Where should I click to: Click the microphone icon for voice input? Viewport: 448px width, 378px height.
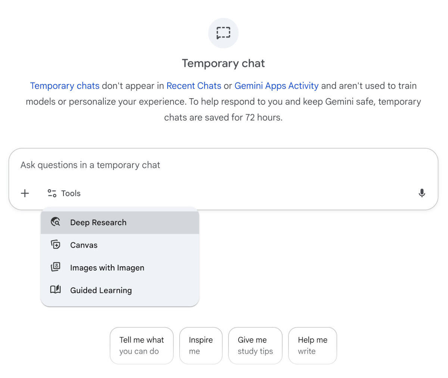[x=422, y=193]
